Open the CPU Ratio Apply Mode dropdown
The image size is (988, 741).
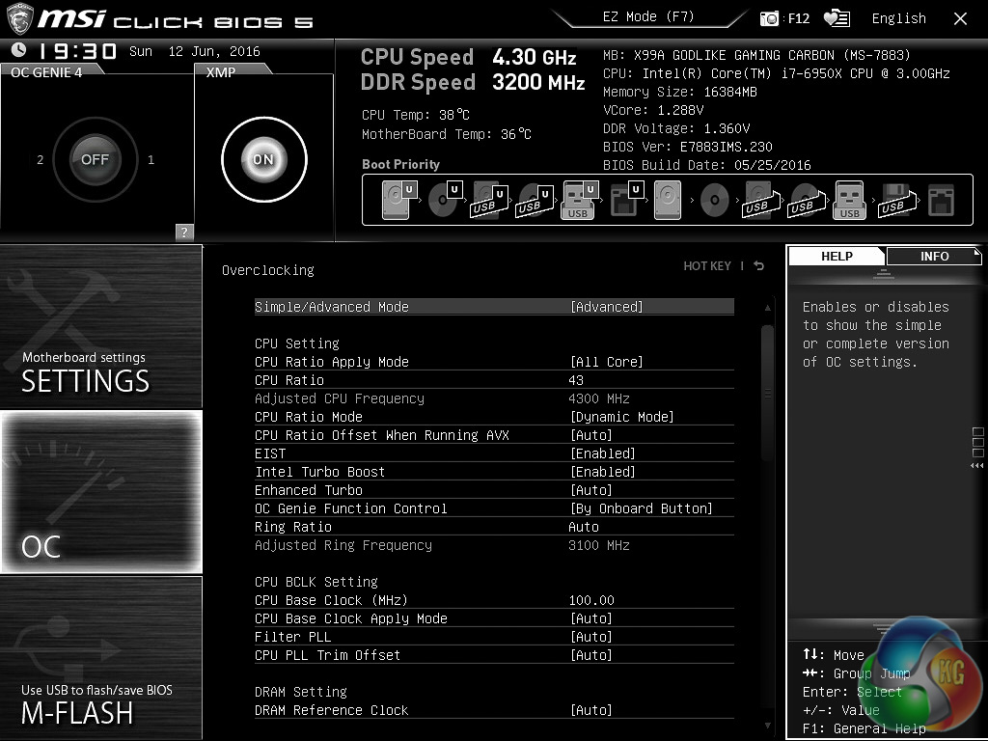pyautogui.click(x=606, y=362)
